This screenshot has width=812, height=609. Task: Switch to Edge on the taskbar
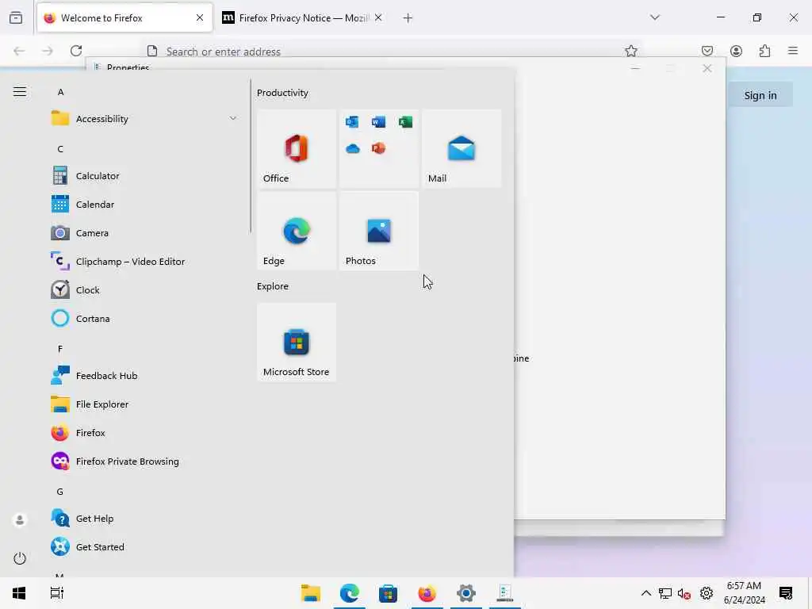pyautogui.click(x=350, y=593)
